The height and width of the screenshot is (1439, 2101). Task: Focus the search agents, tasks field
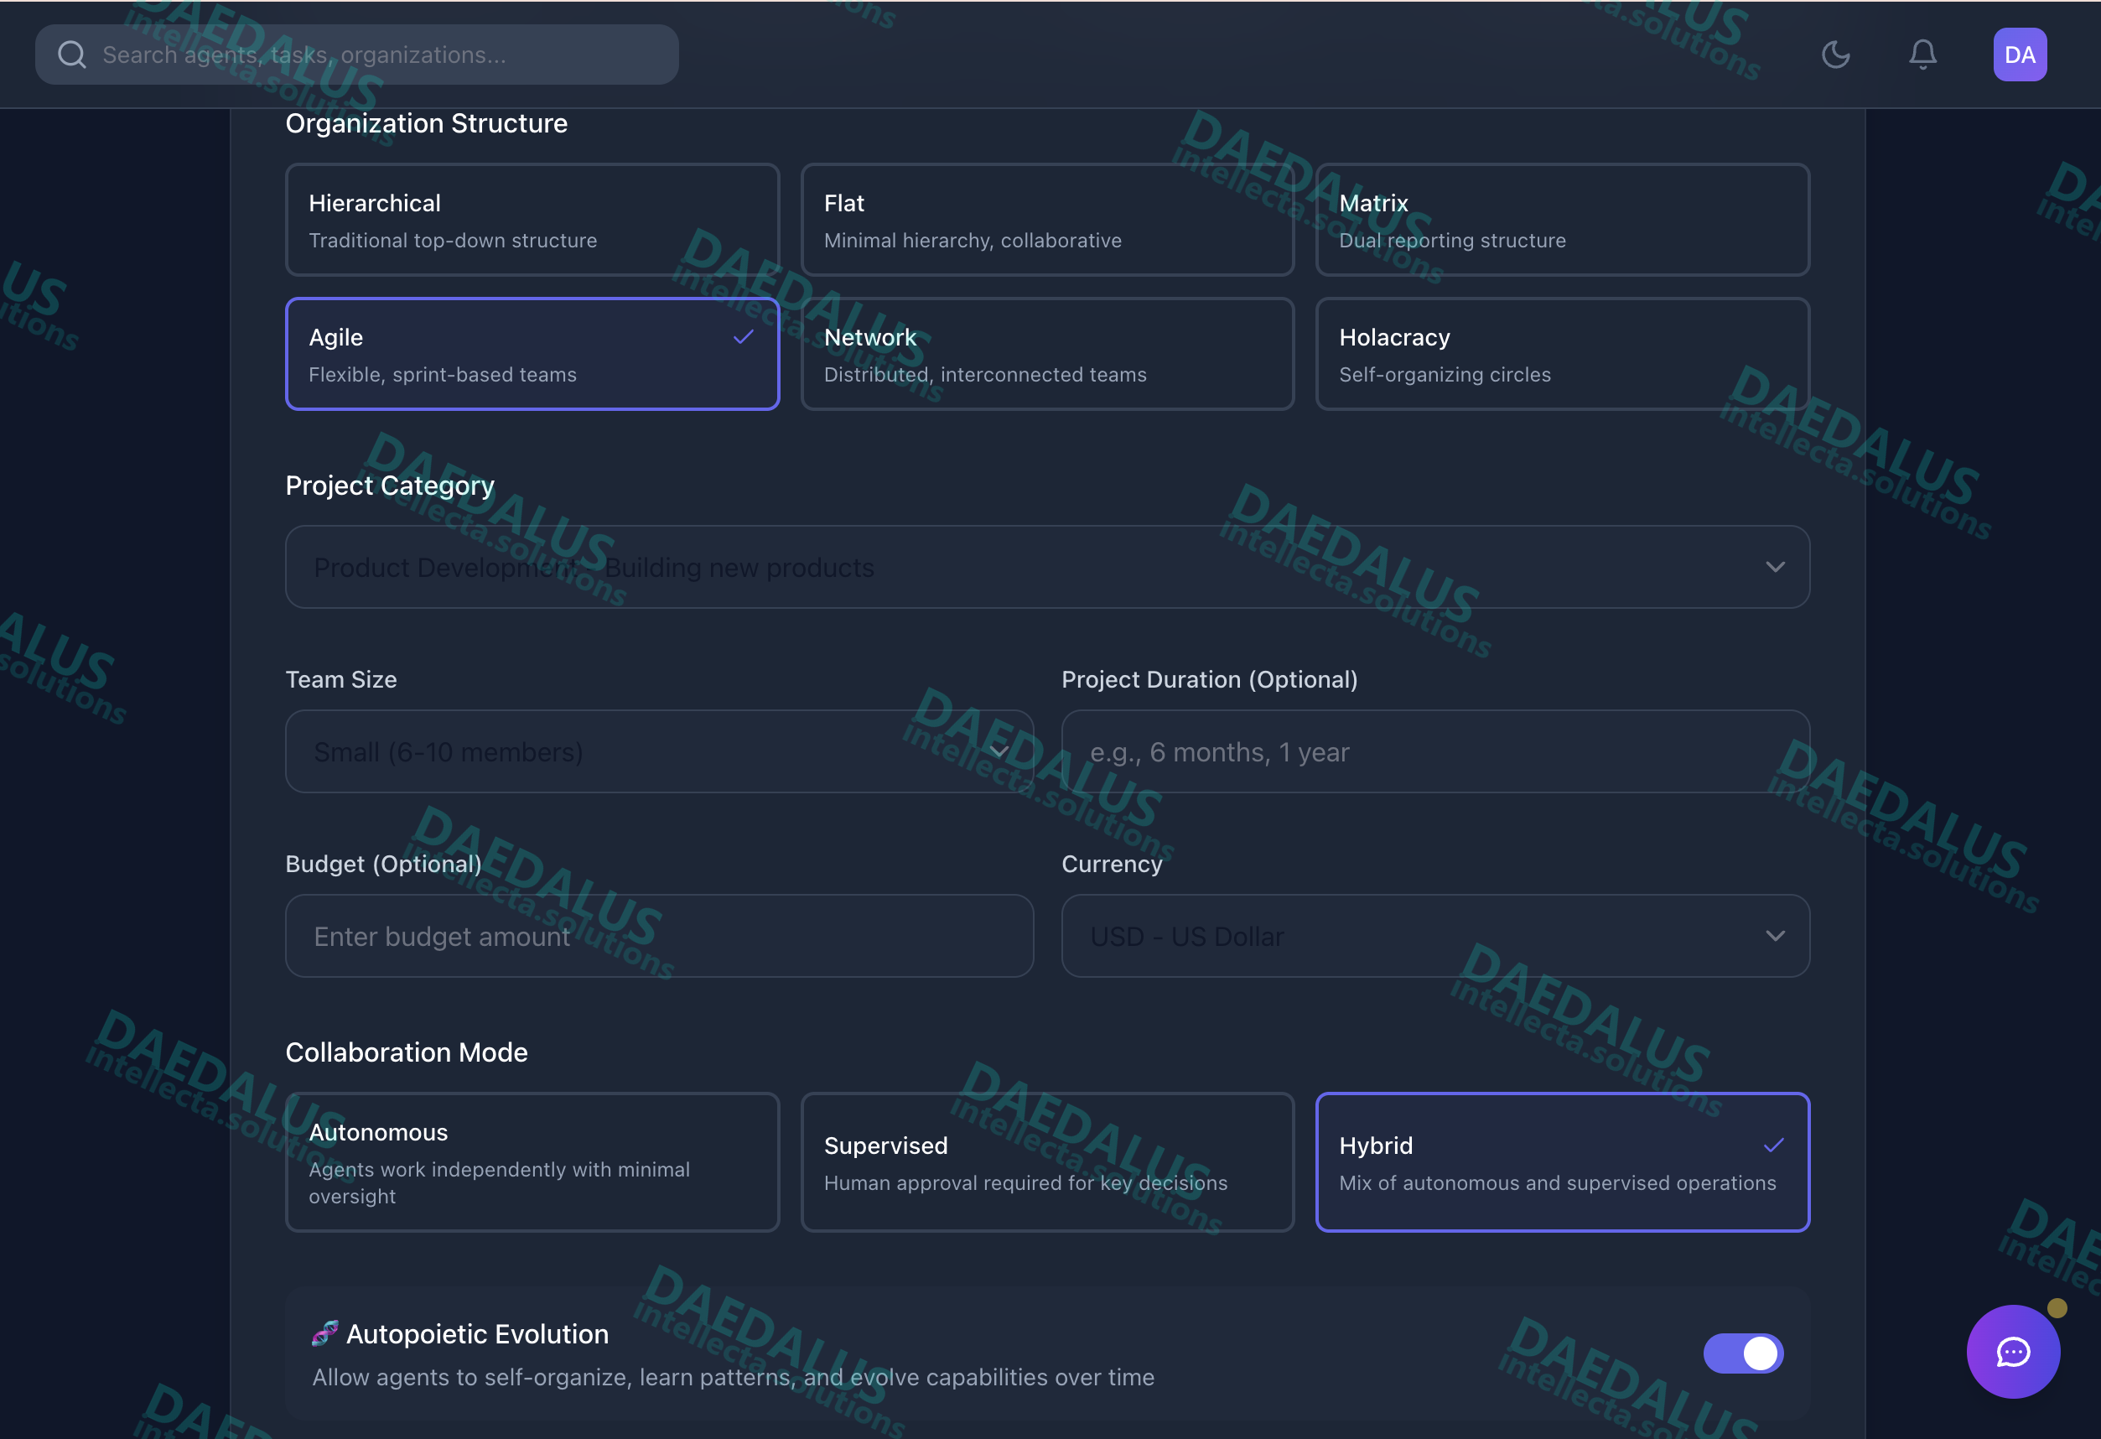(x=357, y=55)
